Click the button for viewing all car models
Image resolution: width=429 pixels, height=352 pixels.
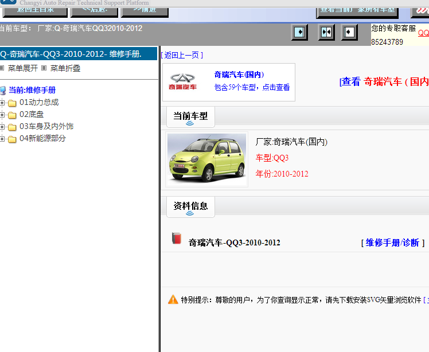click(357, 12)
